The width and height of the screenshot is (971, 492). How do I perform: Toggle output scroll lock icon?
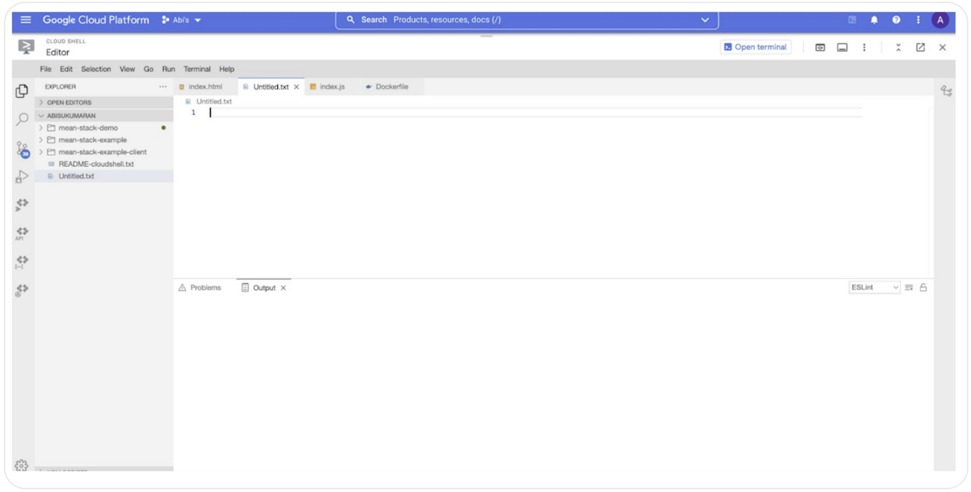[923, 288]
